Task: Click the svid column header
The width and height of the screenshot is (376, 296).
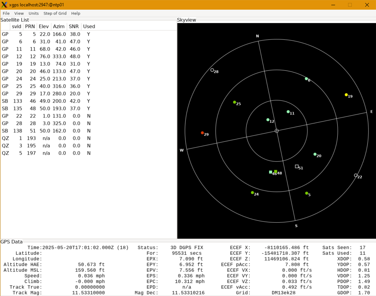Action: click(16, 26)
